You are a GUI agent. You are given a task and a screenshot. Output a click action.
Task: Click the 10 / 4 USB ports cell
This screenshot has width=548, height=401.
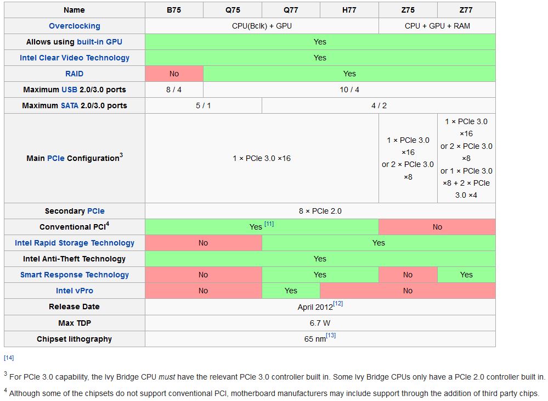(x=349, y=90)
